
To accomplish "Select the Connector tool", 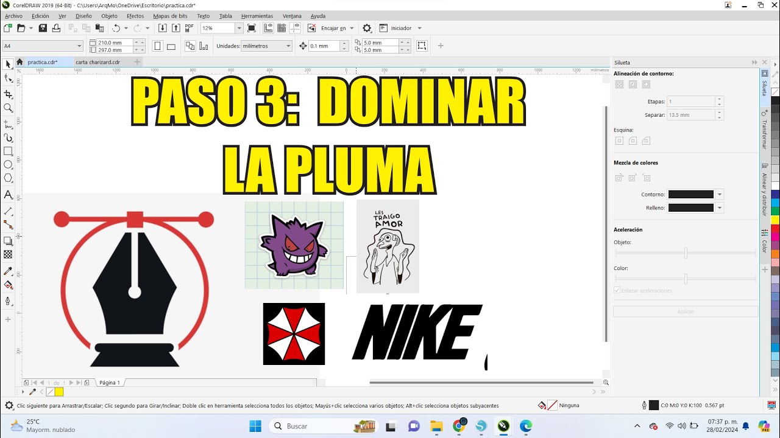I will (8, 224).
